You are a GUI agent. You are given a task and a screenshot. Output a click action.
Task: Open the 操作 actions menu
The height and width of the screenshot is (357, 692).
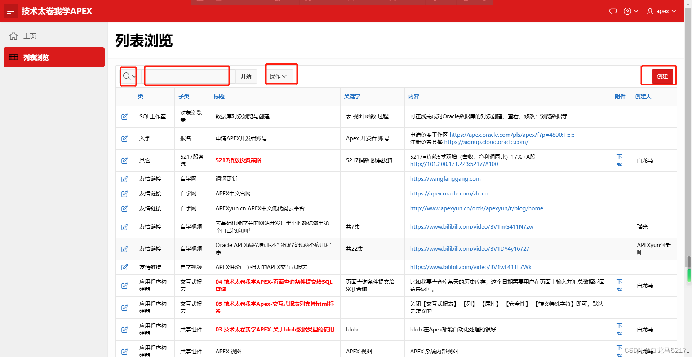point(278,76)
